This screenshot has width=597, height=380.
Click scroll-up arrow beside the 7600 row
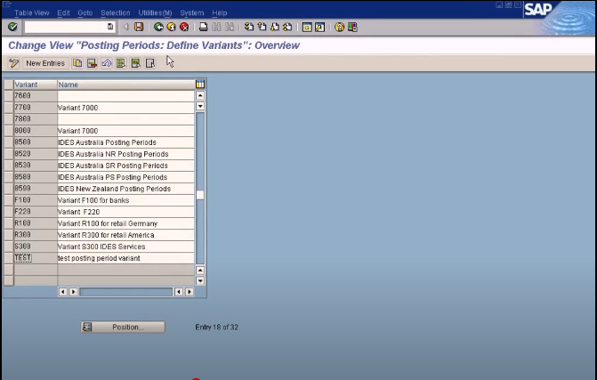200,95
